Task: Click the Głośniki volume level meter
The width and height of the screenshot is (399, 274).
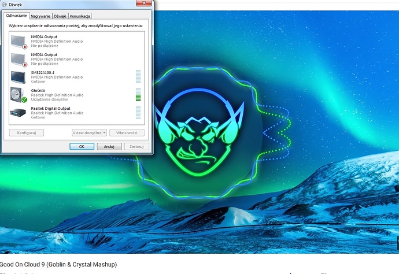Action: click(x=138, y=95)
